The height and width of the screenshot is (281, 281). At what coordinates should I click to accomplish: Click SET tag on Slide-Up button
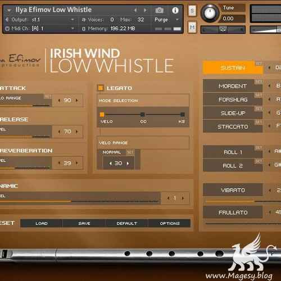pyautogui.click(x=258, y=109)
